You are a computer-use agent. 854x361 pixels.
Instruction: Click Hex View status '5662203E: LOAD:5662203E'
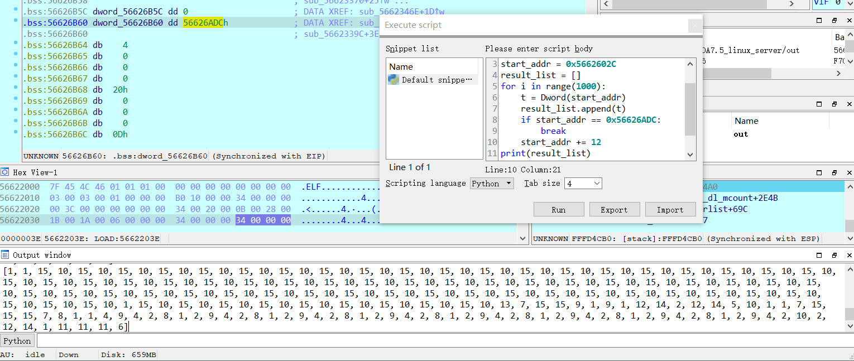point(102,239)
